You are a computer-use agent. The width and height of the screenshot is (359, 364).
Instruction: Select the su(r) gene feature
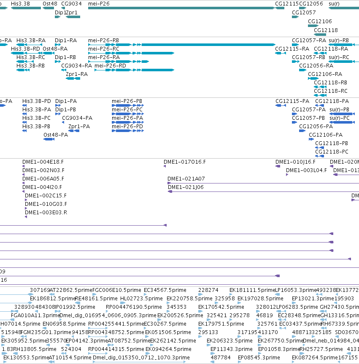point(344,8)
